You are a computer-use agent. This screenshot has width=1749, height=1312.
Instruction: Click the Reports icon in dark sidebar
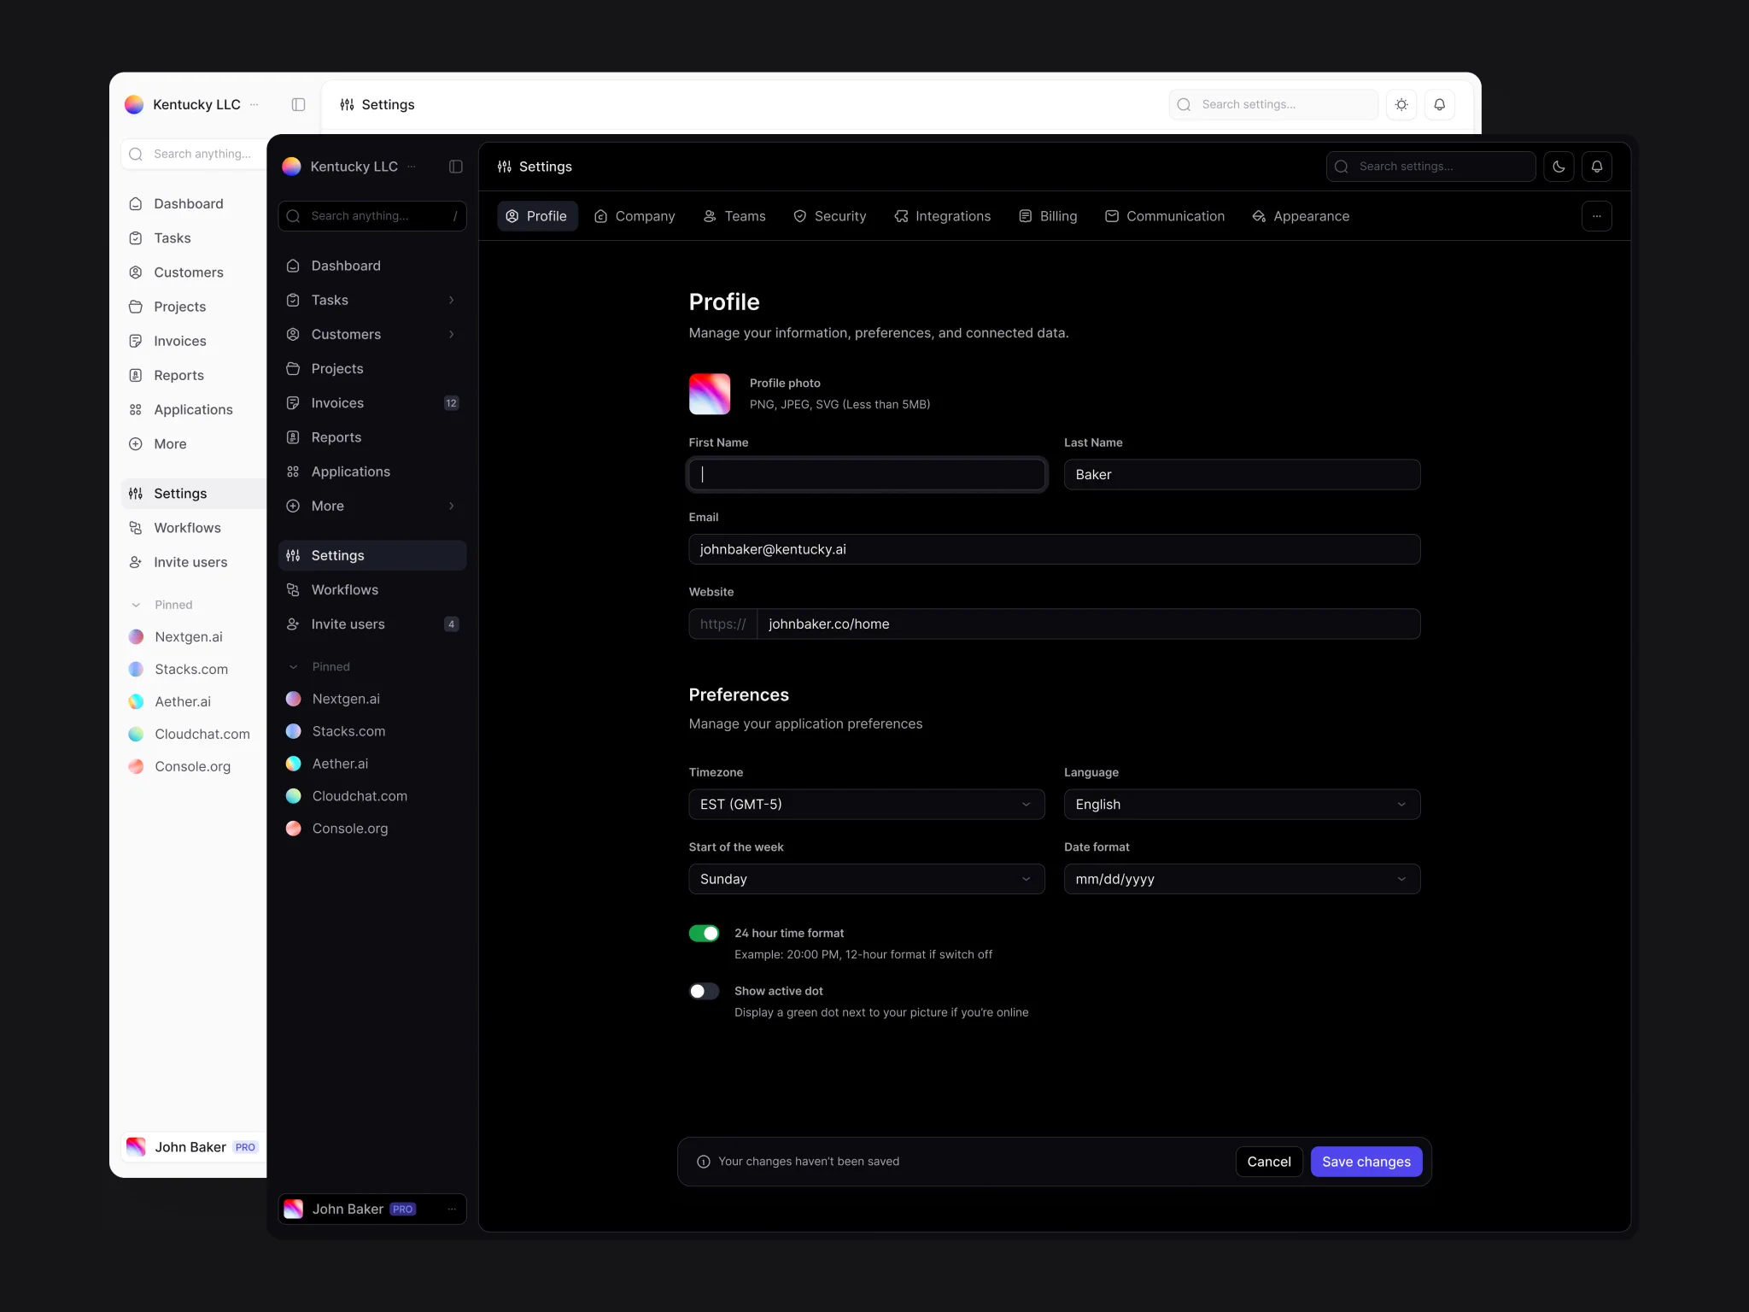(293, 437)
